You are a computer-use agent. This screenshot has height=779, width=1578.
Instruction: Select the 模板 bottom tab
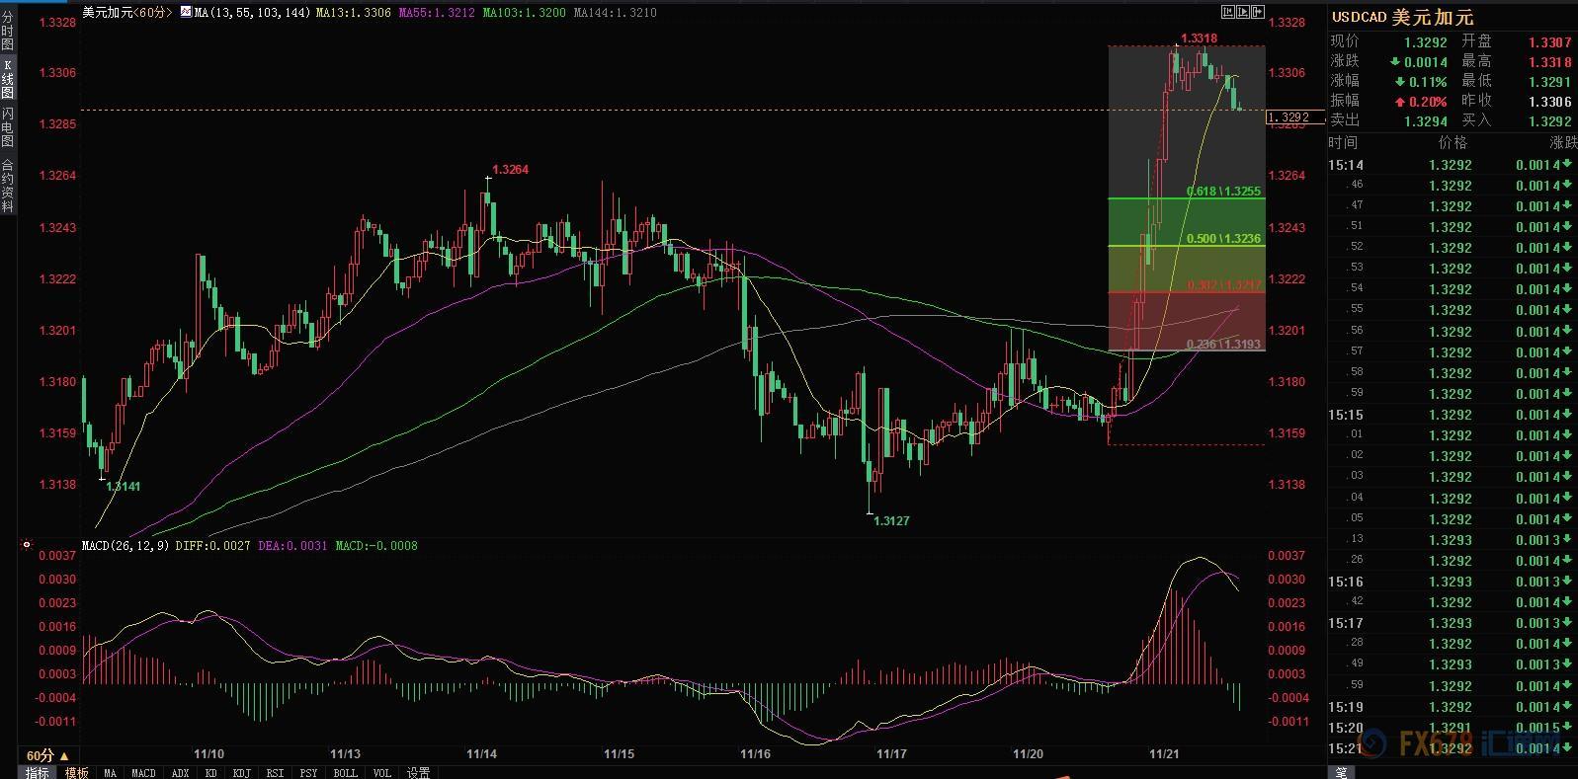tap(76, 773)
